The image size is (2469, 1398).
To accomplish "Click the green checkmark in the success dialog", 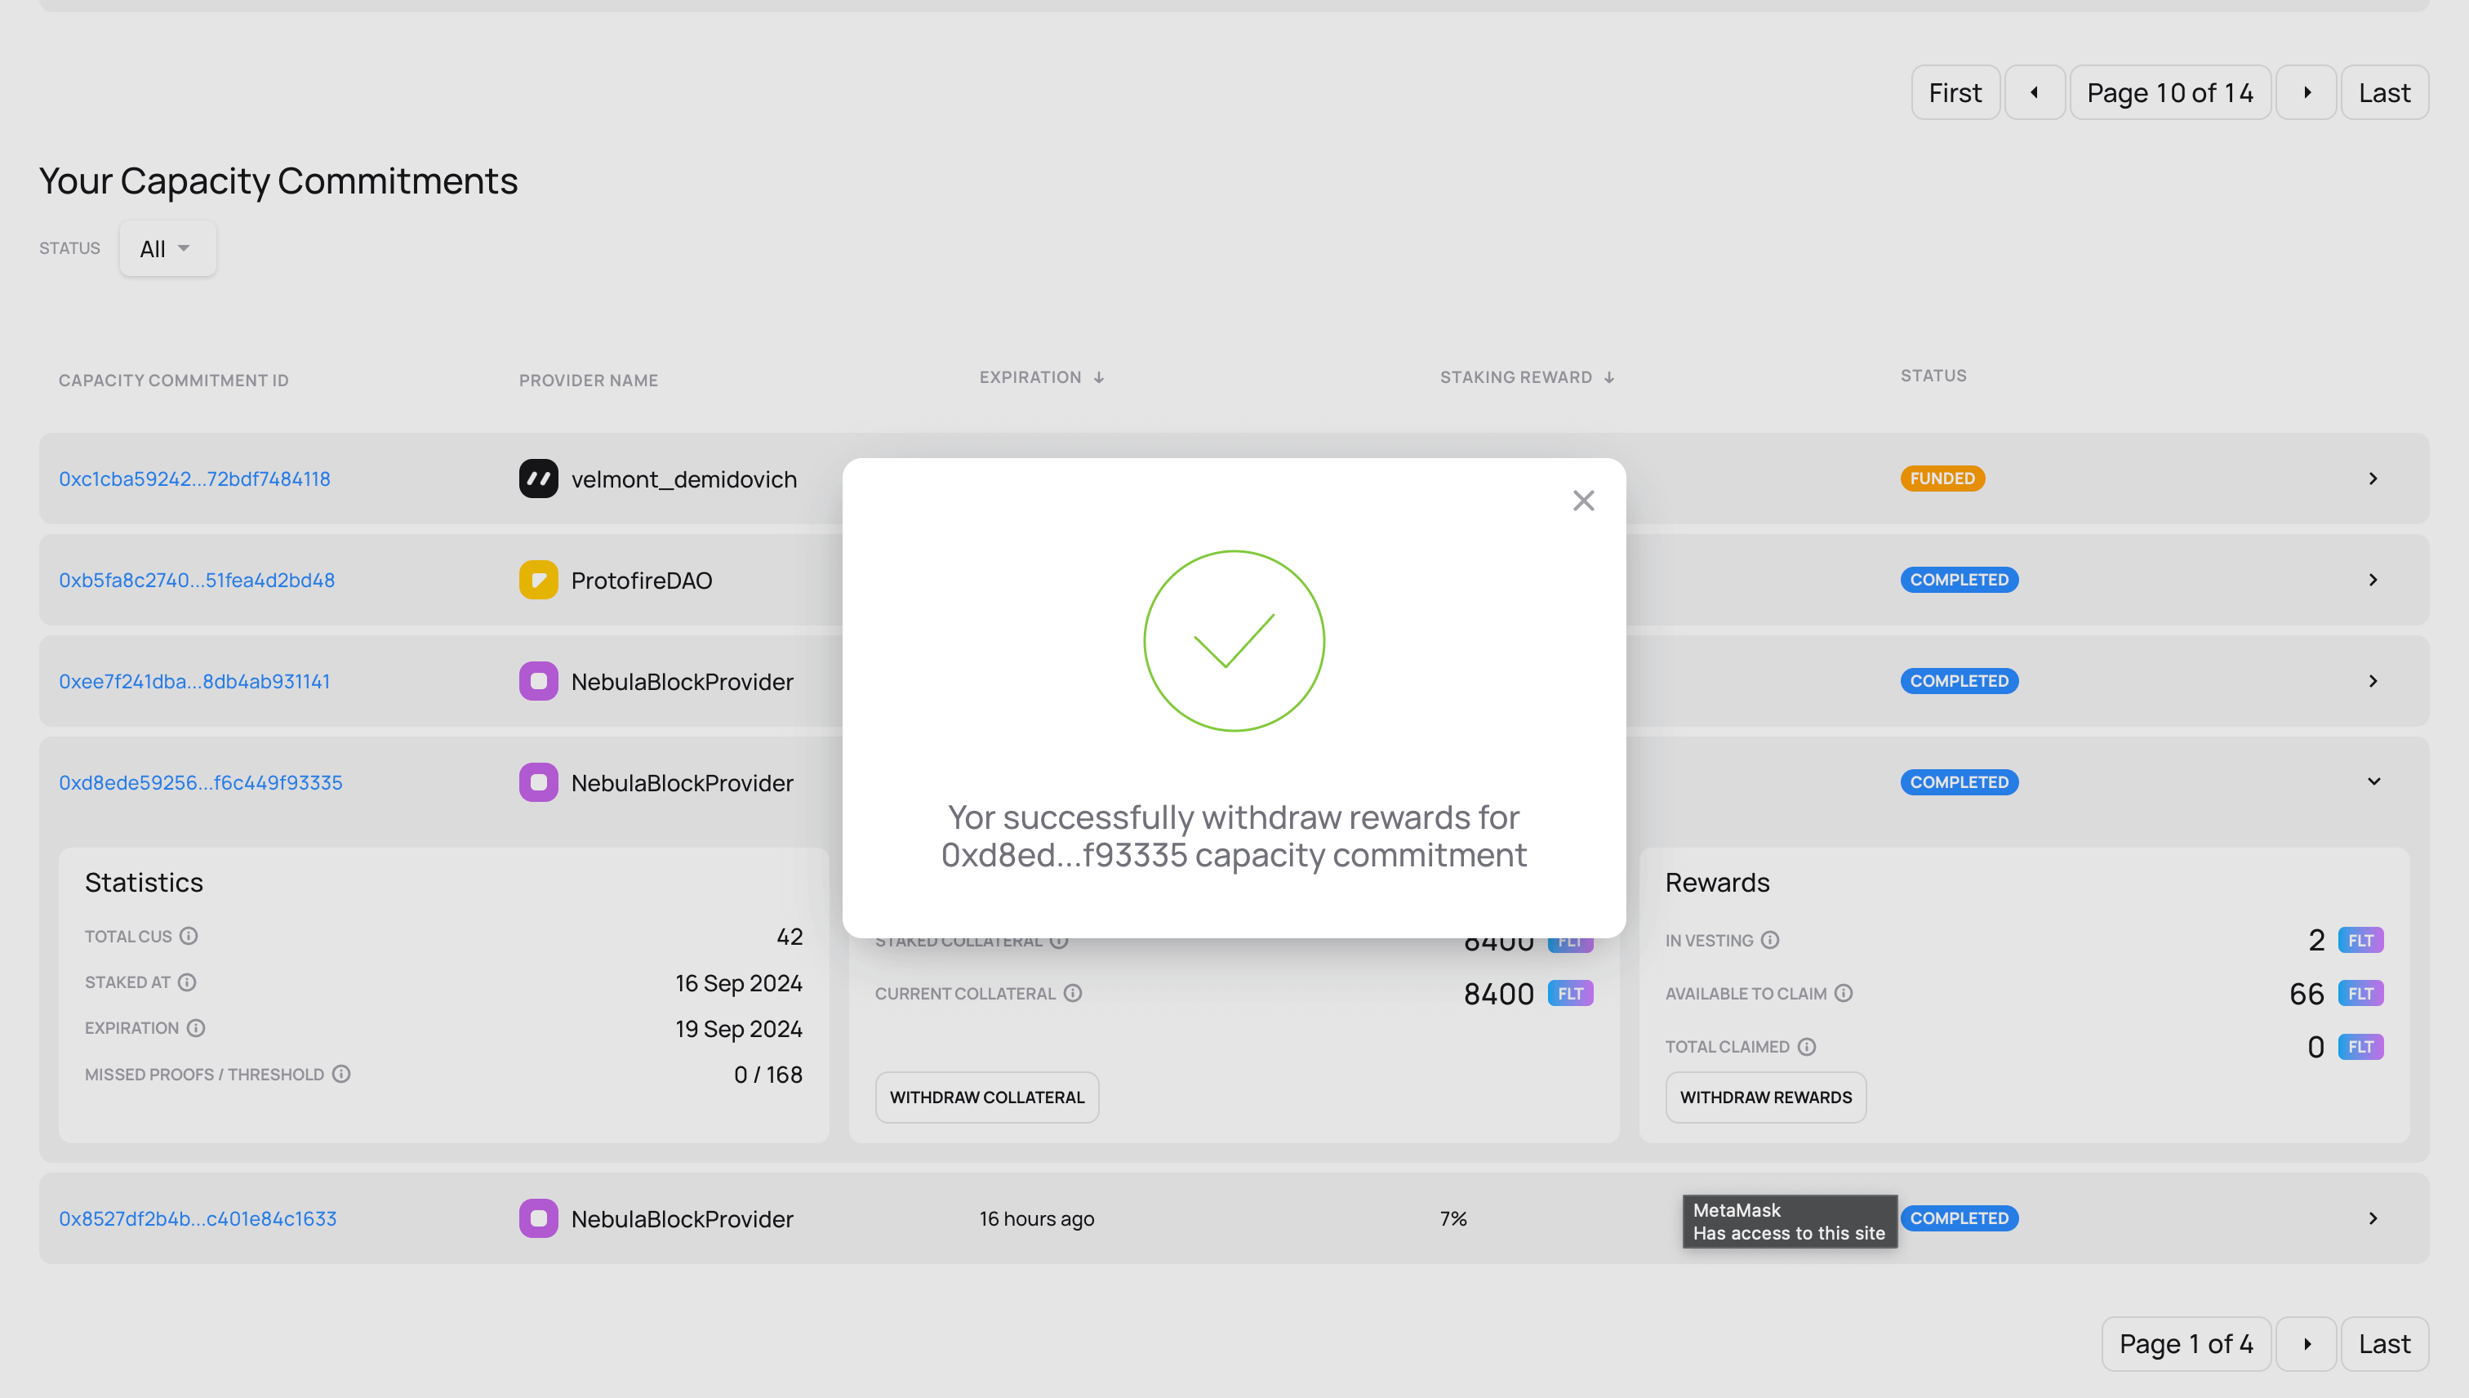I will click(x=1234, y=640).
